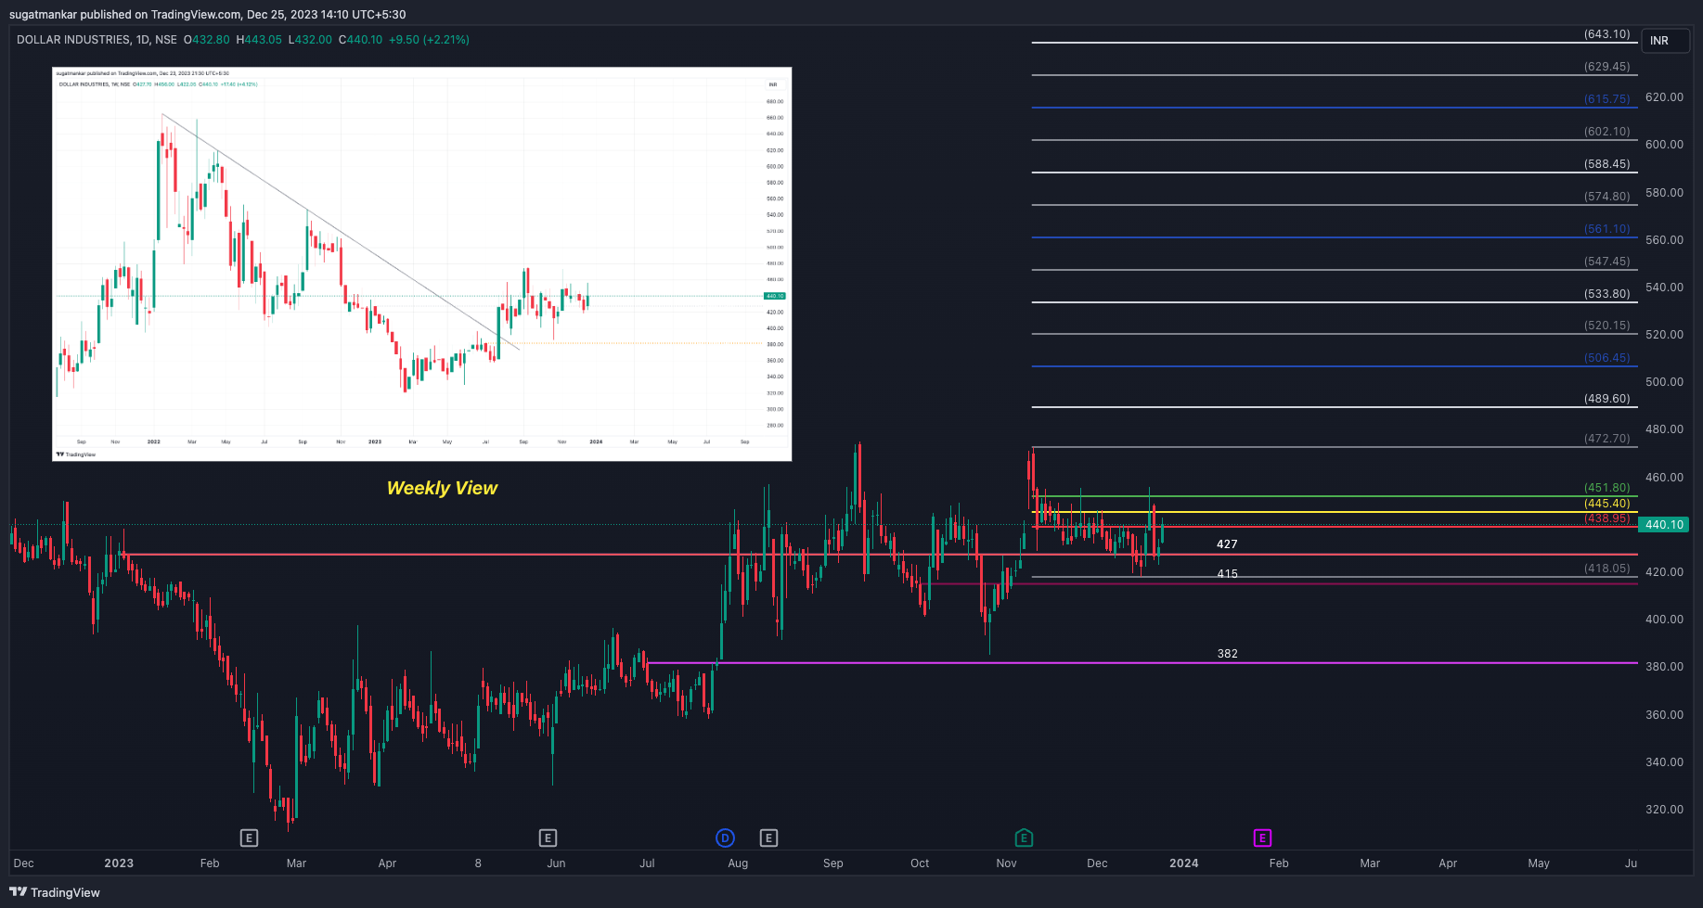Click the Mar 2024 label on time axis
The image size is (1703, 908).
tap(1370, 863)
